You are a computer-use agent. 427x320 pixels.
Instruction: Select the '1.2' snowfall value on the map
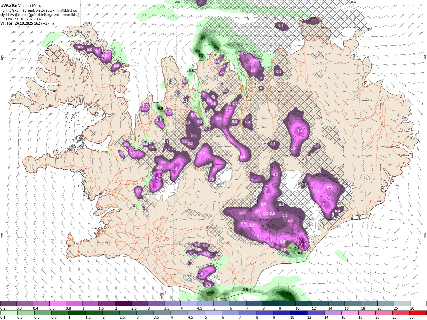pos(300,131)
